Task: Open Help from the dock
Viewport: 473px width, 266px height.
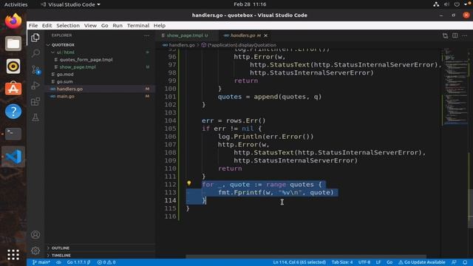Action: tap(13, 112)
